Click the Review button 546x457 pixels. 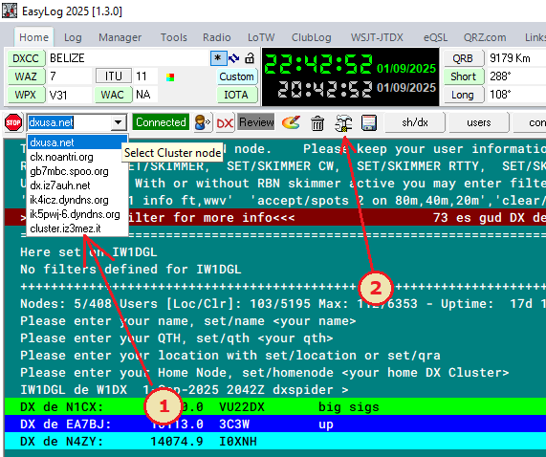pyautogui.click(x=256, y=122)
